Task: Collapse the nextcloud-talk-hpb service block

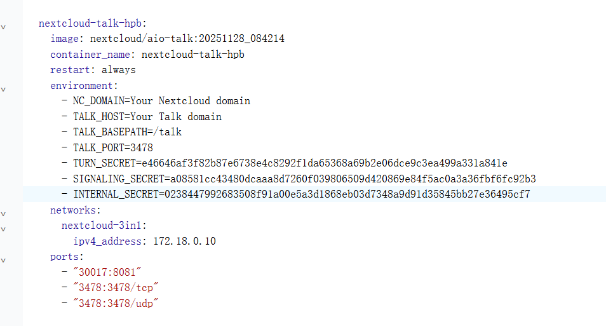Action: coord(3,28)
